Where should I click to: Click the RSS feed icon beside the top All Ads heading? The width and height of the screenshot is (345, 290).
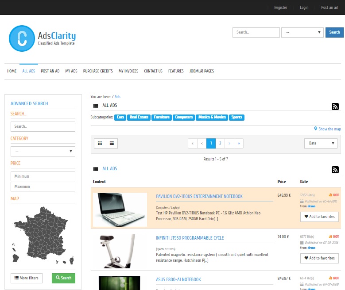coord(335,106)
